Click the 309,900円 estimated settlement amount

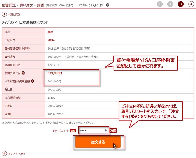(x=55, y=73)
